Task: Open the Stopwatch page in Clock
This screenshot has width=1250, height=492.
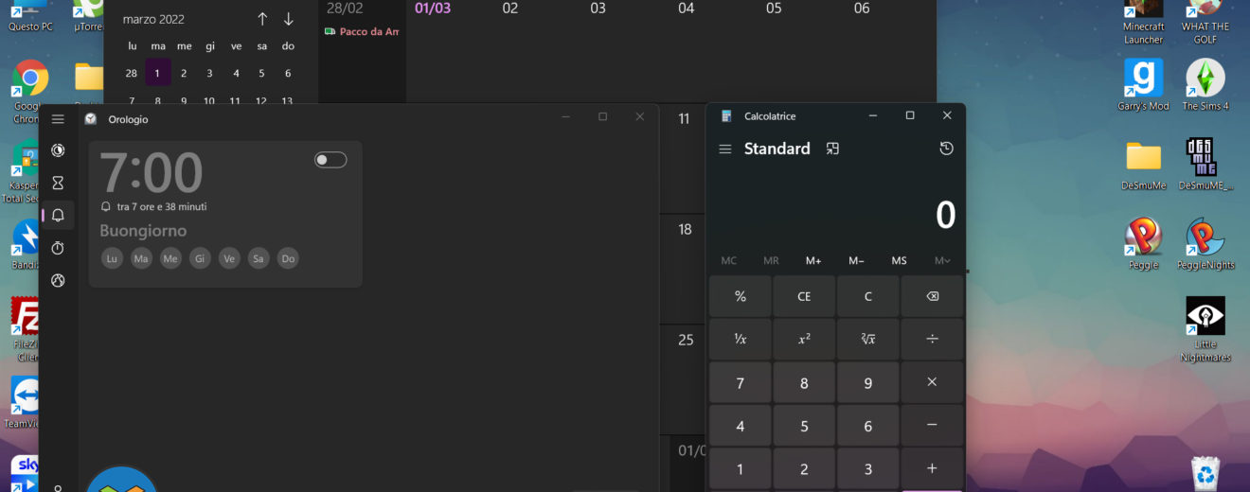Action: (x=58, y=248)
